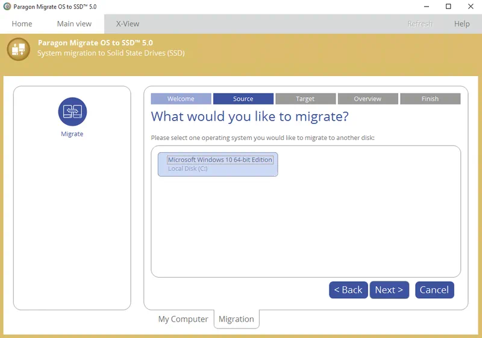Switch to X-View tab
482x338 pixels.
(x=128, y=24)
